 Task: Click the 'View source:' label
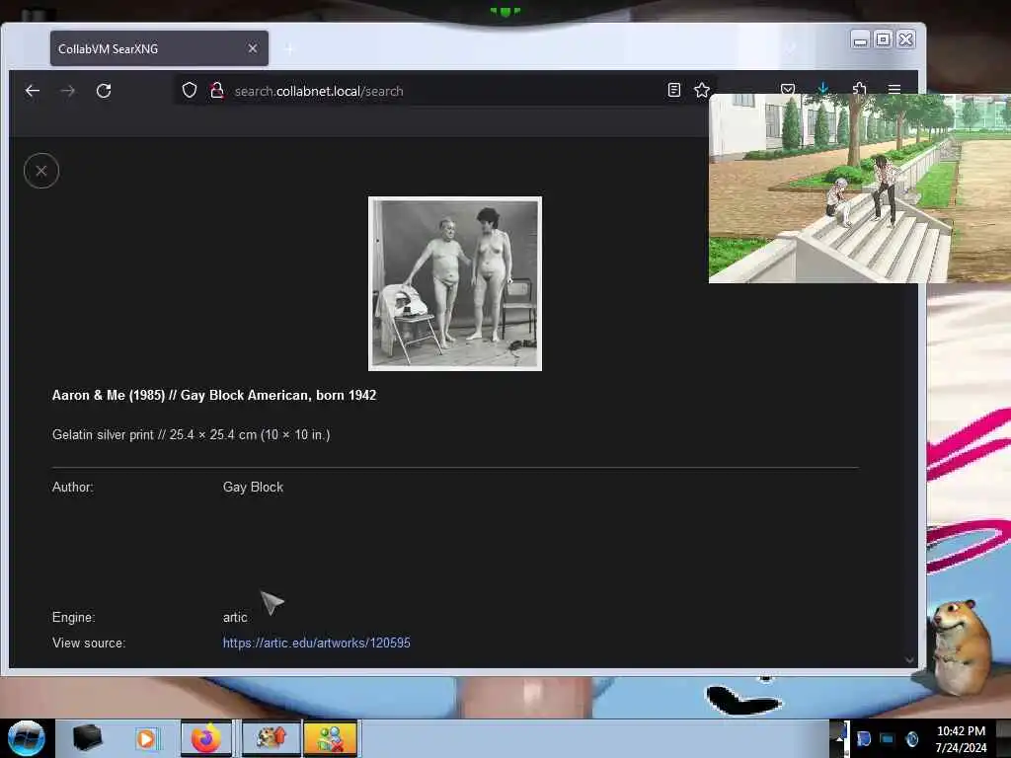coord(89,643)
